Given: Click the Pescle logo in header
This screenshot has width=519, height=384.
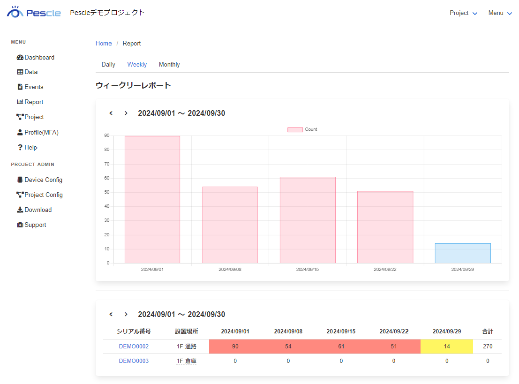Looking at the screenshot, I should (x=34, y=13).
